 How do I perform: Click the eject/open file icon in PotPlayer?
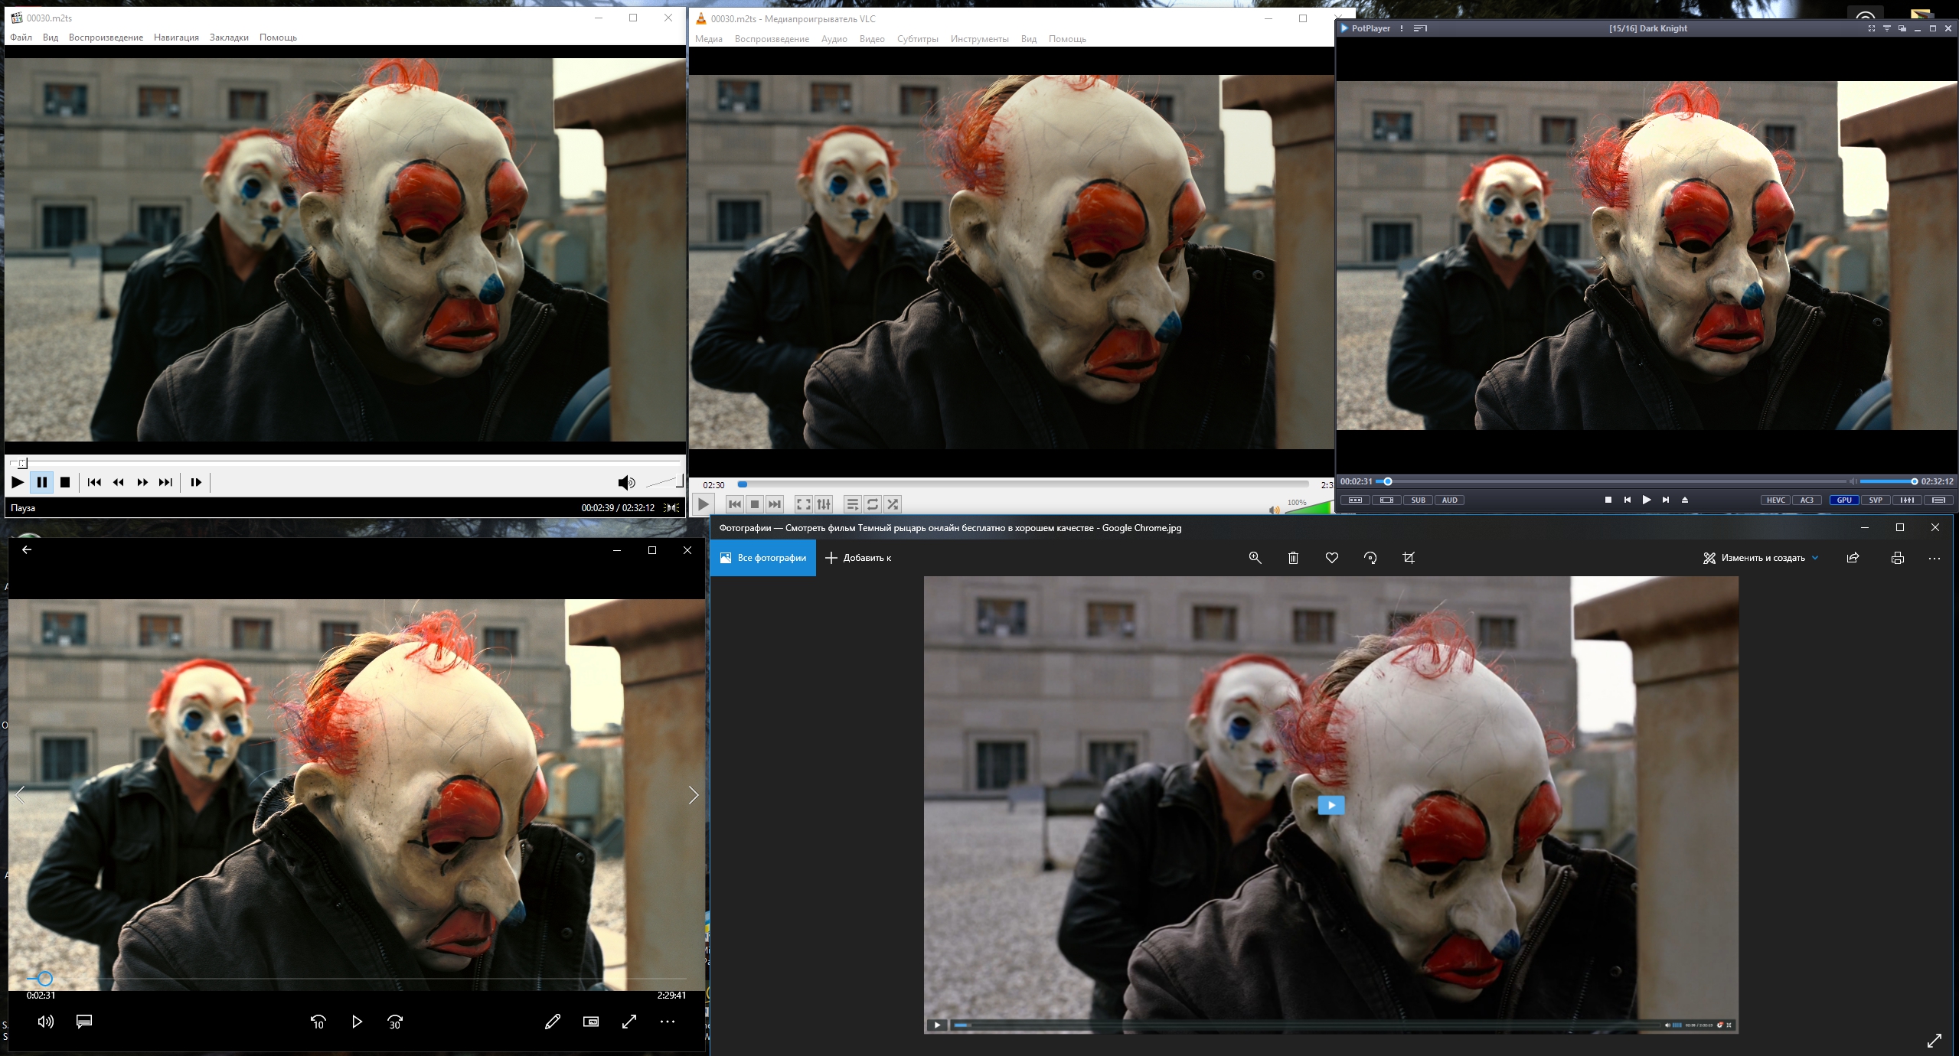(1685, 500)
